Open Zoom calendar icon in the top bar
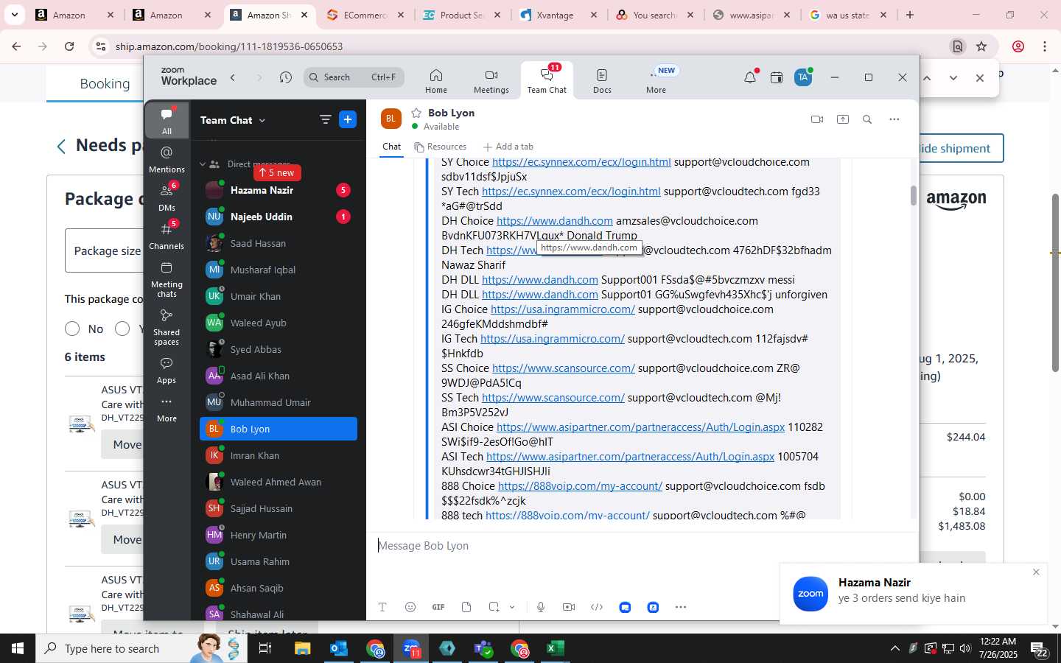The image size is (1061, 663). (777, 77)
